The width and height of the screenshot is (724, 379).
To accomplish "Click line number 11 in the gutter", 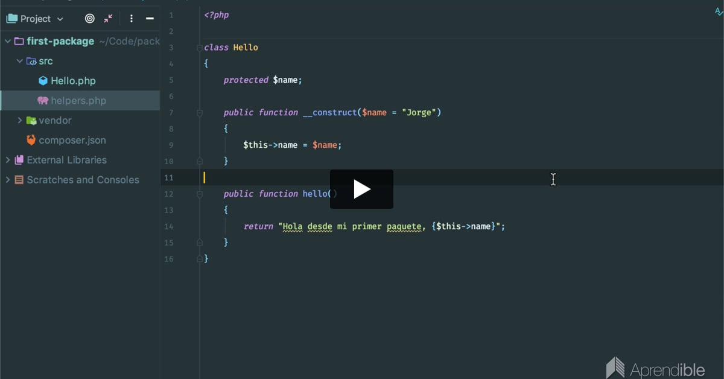I will point(168,177).
